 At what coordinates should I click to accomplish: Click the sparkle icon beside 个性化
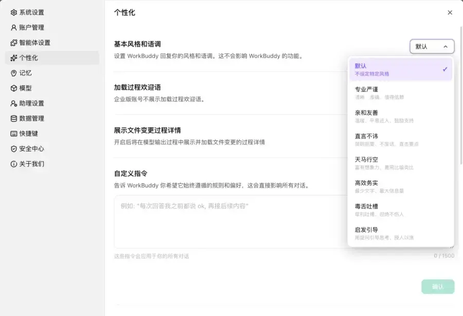click(13, 58)
